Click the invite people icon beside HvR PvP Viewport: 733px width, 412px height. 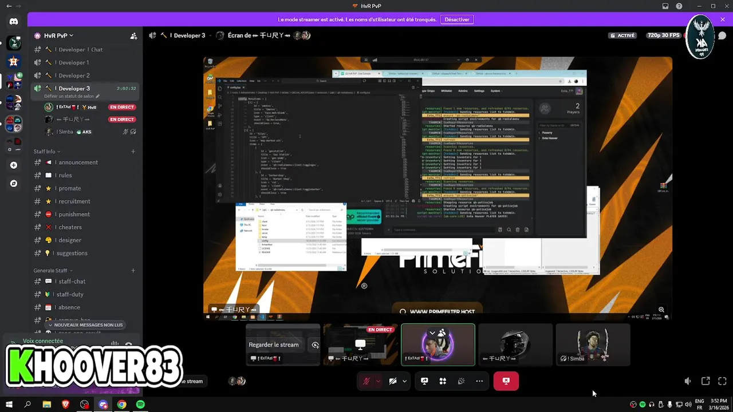click(x=133, y=35)
